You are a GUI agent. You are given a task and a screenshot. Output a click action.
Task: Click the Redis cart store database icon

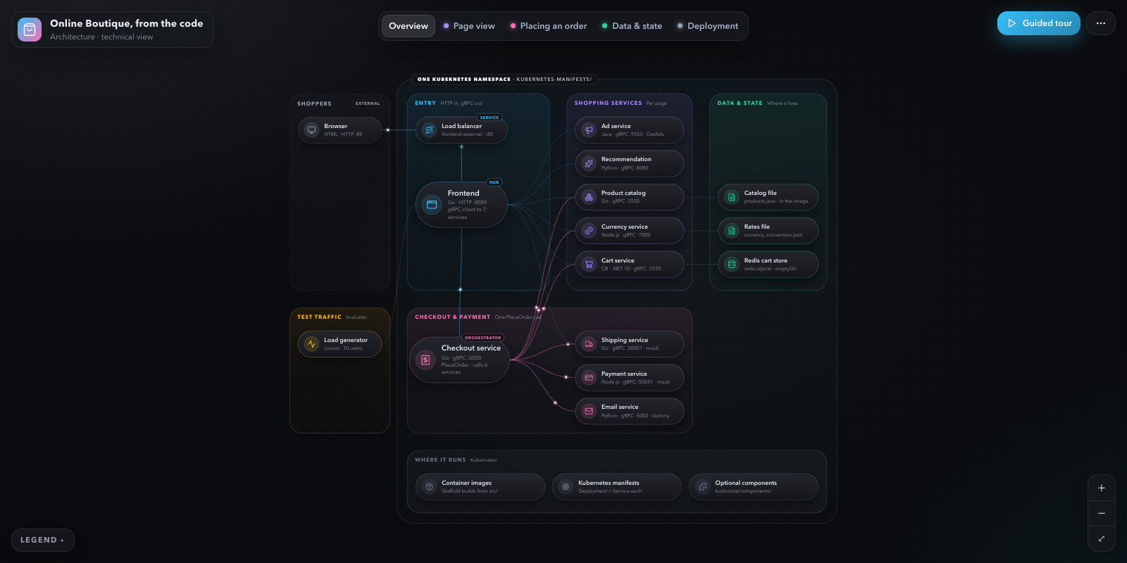pyautogui.click(x=732, y=265)
